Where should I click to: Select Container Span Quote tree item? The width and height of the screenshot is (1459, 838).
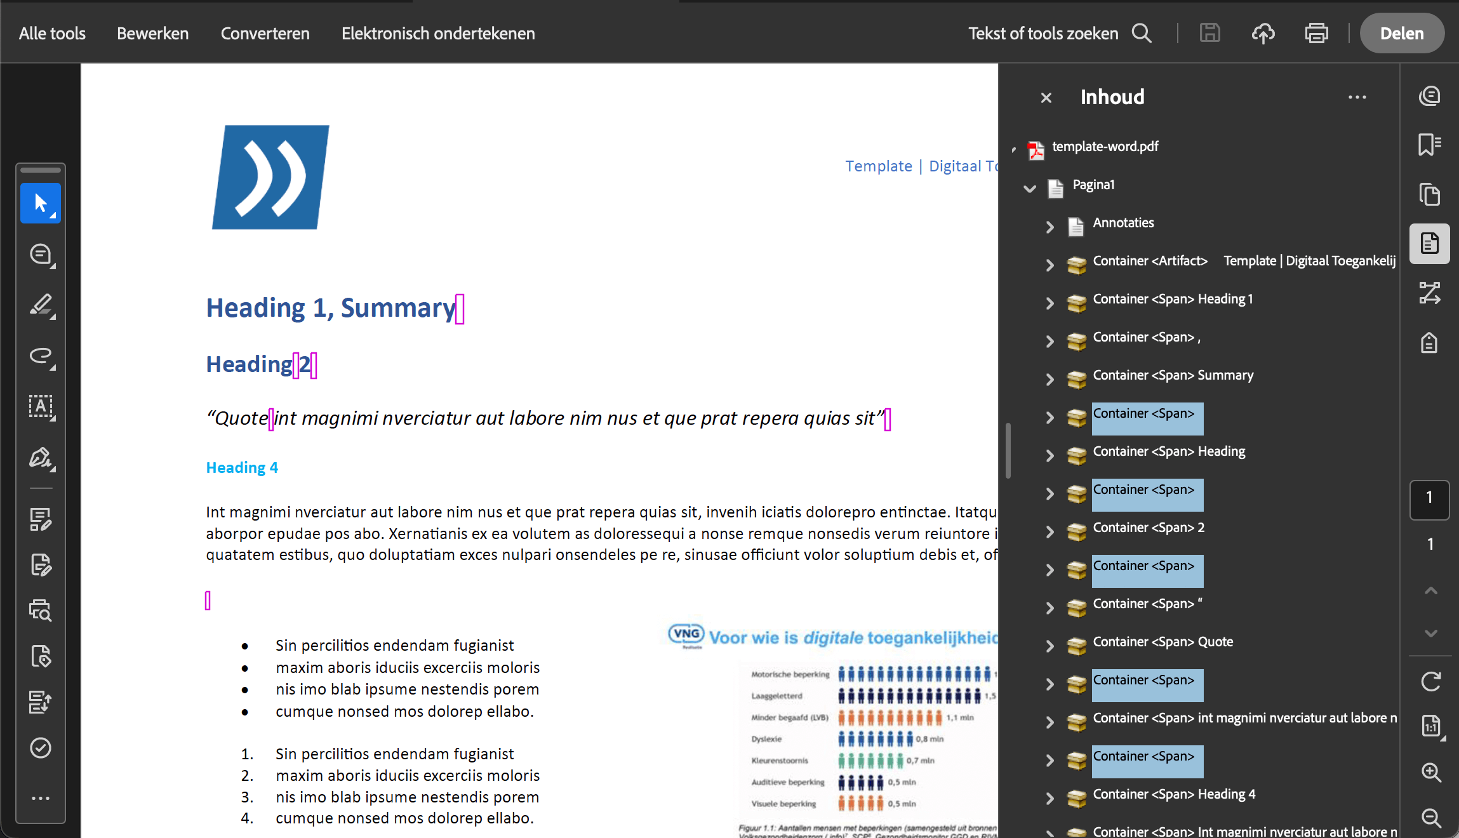point(1163,642)
